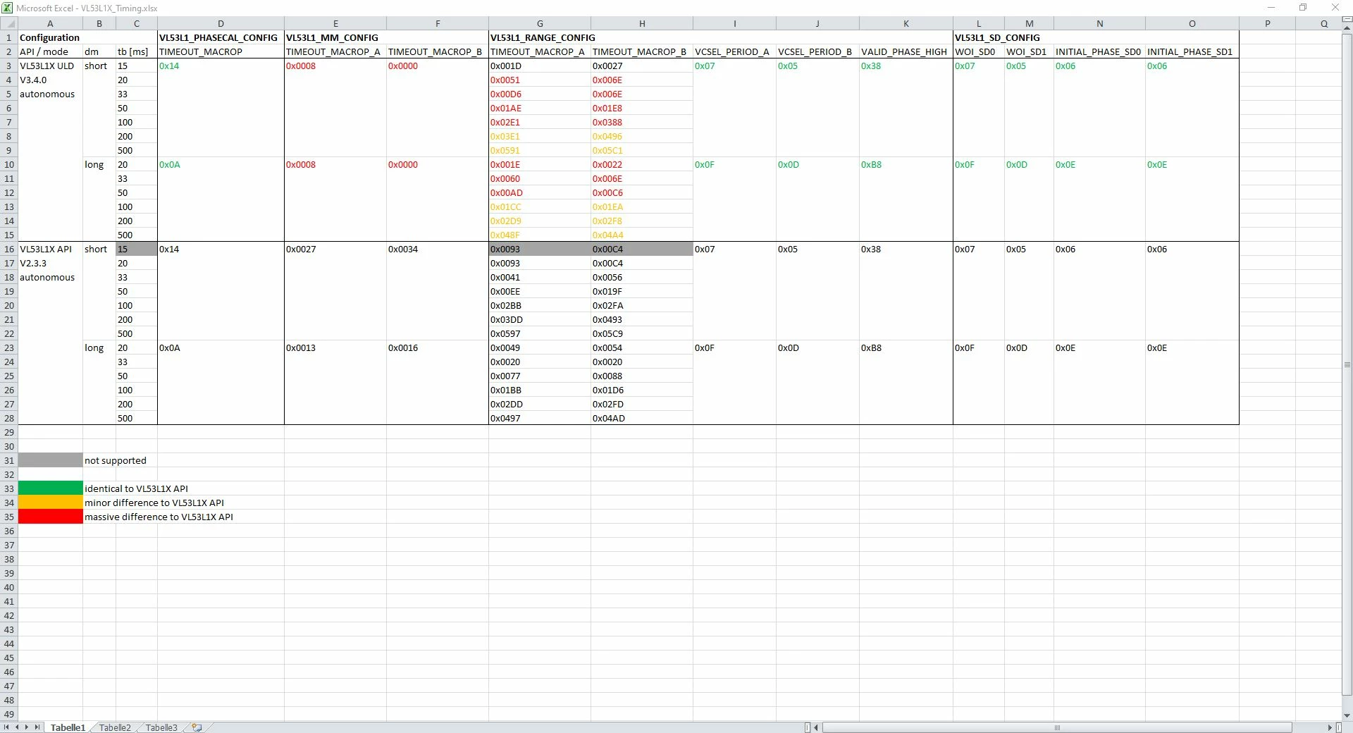Click the horizontal scrollbar thumb
This screenshot has width=1353, height=733.
tap(1057, 727)
